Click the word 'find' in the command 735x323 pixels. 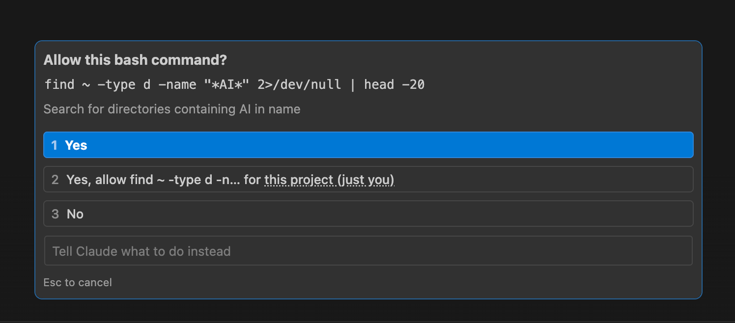(x=59, y=84)
